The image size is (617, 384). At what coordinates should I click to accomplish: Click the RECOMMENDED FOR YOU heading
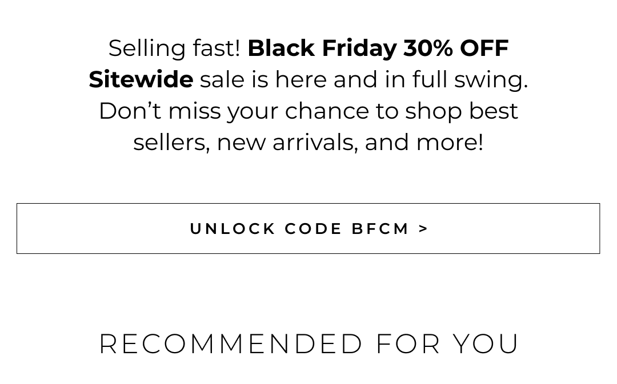coord(308,343)
